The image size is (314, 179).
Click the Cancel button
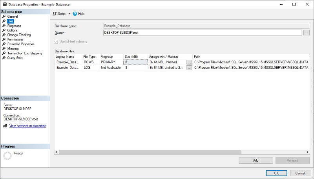click(x=300, y=173)
